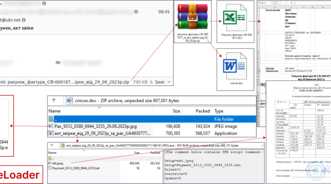Click the contact icon left of the 08:45 time

point(136,12)
